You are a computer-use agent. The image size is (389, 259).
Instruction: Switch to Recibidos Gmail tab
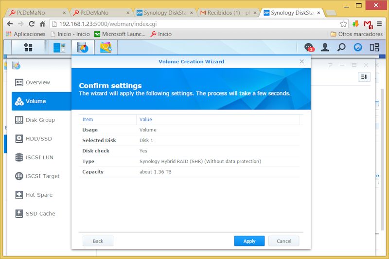[x=228, y=13]
